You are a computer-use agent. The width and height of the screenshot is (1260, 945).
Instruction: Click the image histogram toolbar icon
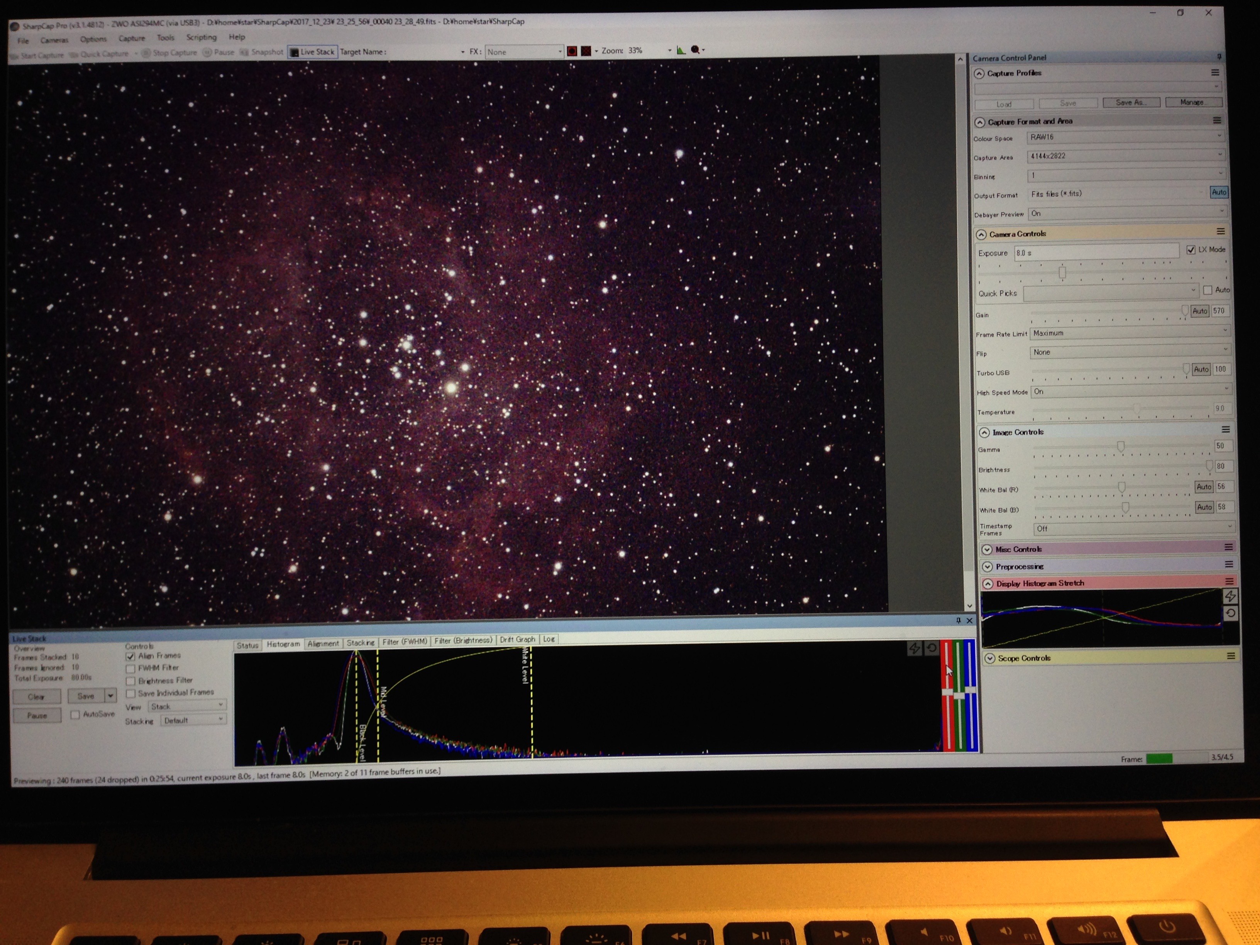(x=681, y=50)
